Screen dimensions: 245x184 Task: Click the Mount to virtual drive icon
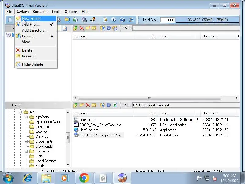[x=84, y=20]
